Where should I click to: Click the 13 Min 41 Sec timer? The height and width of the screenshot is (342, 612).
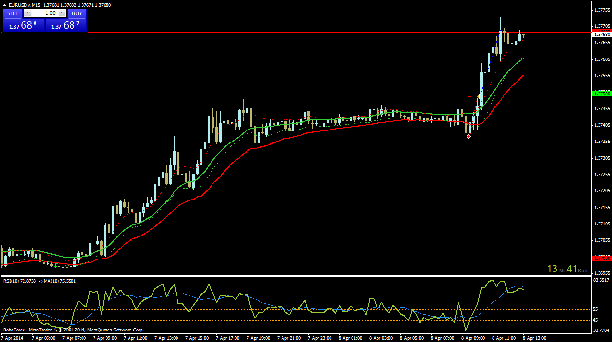pos(567,269)
